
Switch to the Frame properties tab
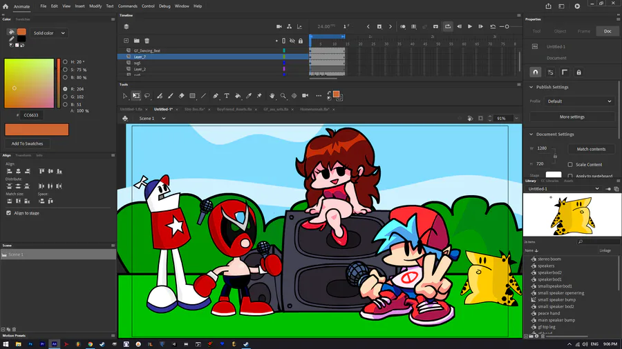(x=584, y=31)
